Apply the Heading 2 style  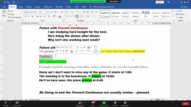click(135, 14)
